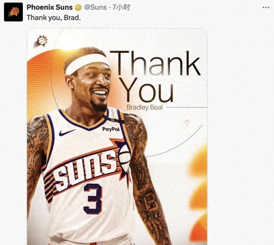Click the small upward arrow icon
The height and width of the screenshot is (245, 274).
pos(187,123)
